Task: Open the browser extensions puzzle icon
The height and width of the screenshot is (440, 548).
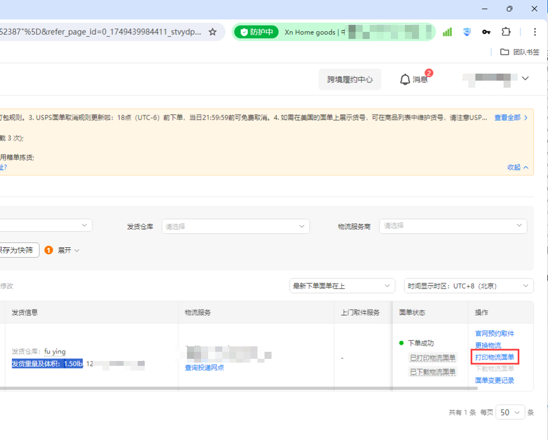Action: [x=506, y=32]
